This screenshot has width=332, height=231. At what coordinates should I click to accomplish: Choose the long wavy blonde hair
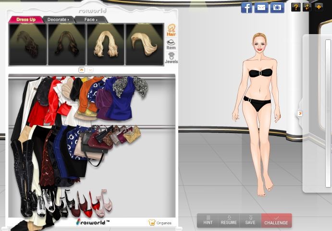pos(105,44)
